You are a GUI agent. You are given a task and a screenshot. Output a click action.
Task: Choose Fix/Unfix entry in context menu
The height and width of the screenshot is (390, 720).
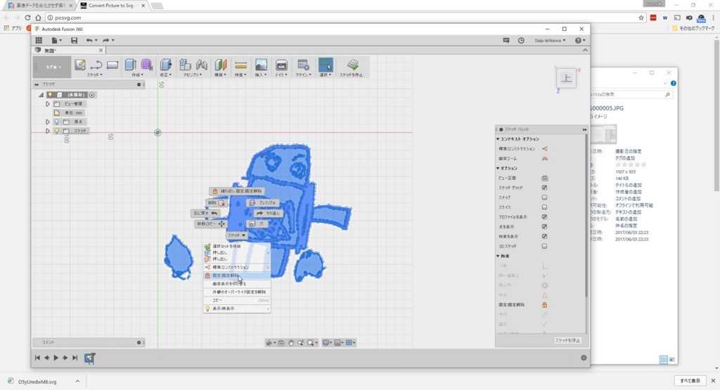tap(237, 275)
